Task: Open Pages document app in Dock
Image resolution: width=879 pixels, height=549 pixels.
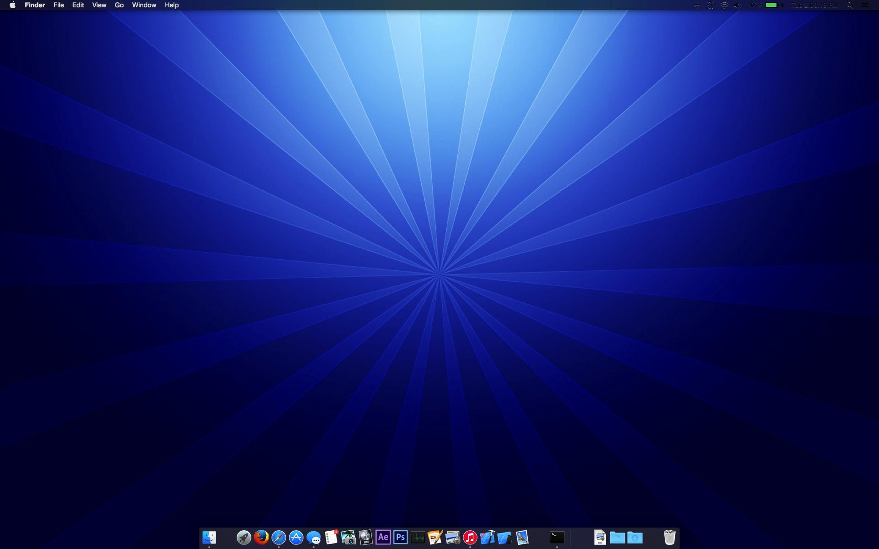Action: click(435, 537)
